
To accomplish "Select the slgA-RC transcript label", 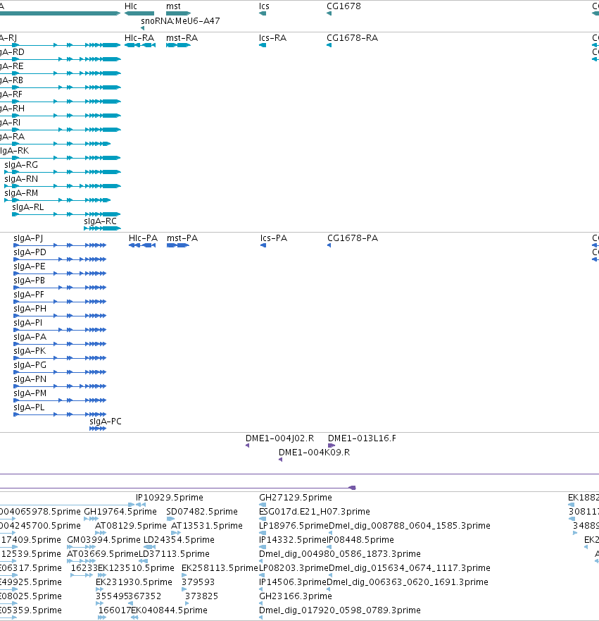I will 100,221.
